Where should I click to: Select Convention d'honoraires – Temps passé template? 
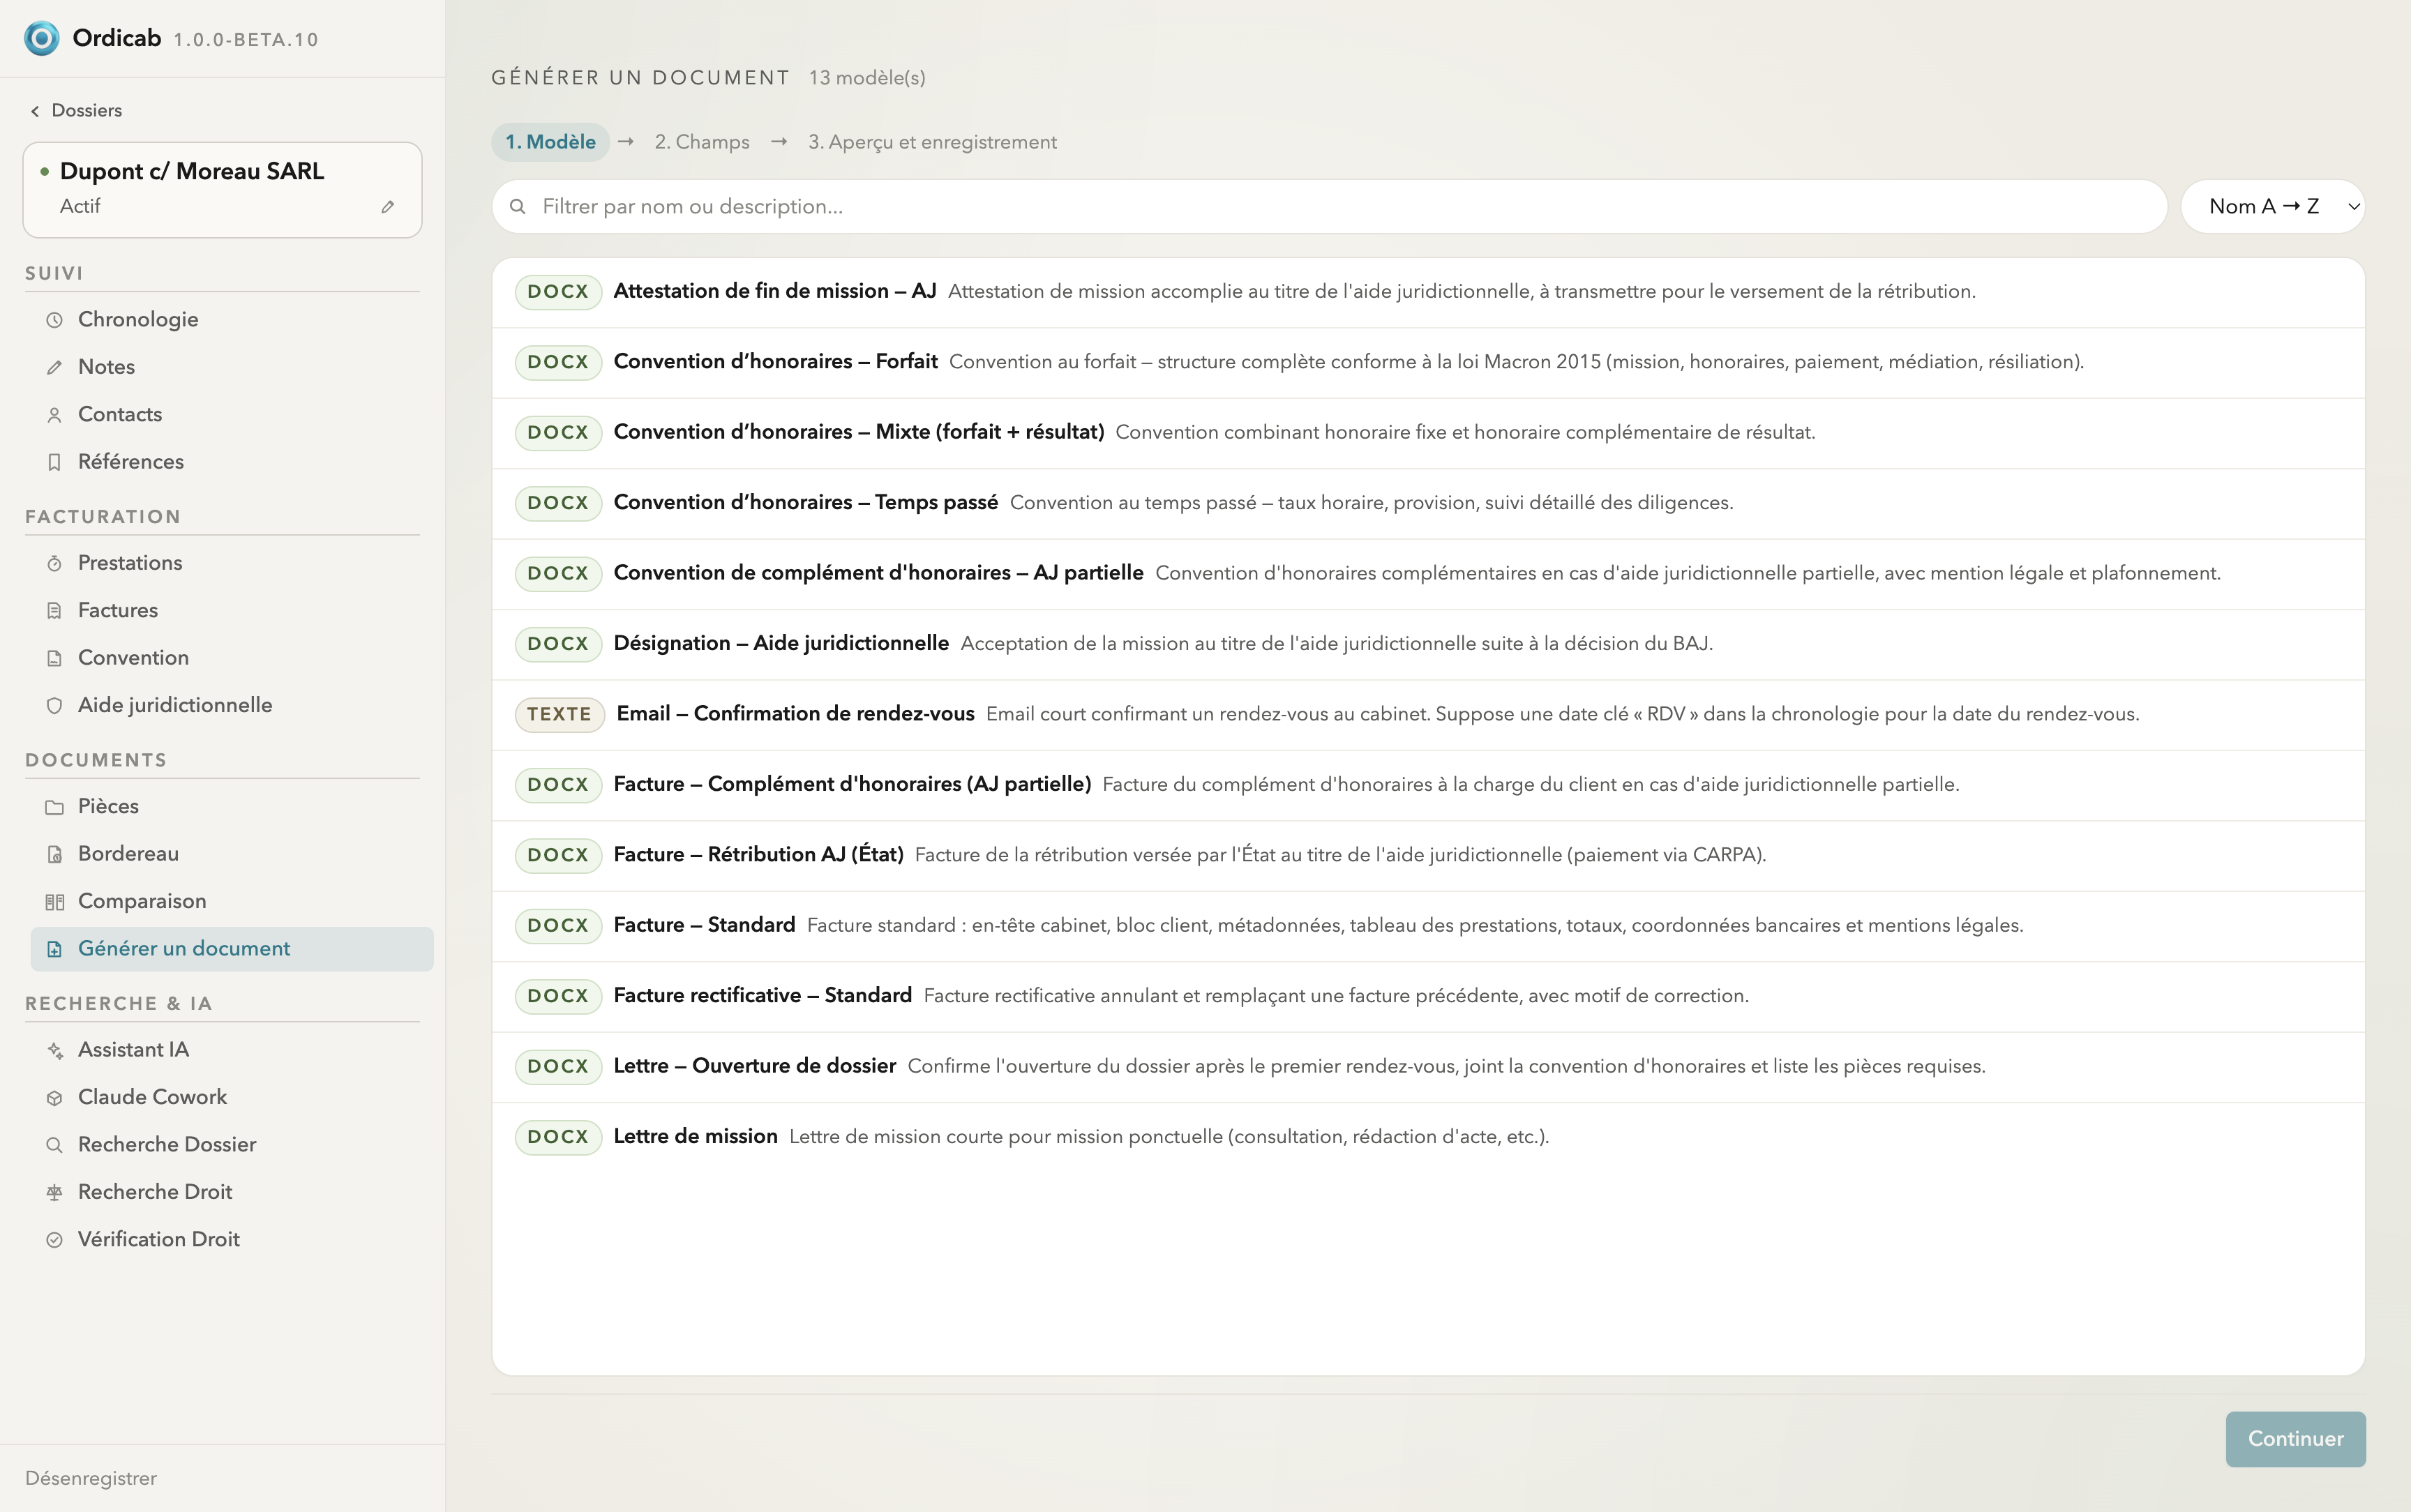(1428, 503)
